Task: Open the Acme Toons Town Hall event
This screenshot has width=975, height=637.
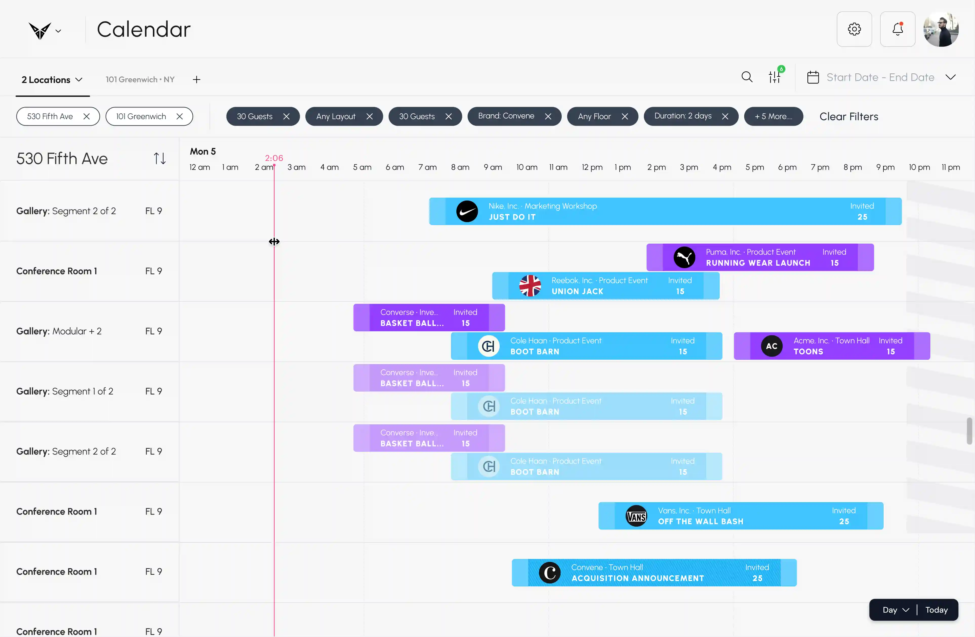Action: coord(832,346)
